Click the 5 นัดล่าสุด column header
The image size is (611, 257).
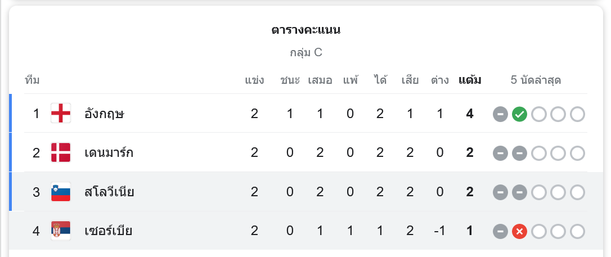(536, 80)
